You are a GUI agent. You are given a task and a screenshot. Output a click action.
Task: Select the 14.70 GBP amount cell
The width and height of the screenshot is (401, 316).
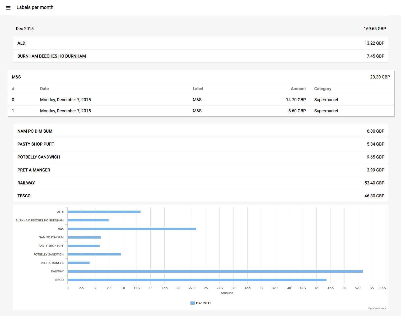pos(296,100)
